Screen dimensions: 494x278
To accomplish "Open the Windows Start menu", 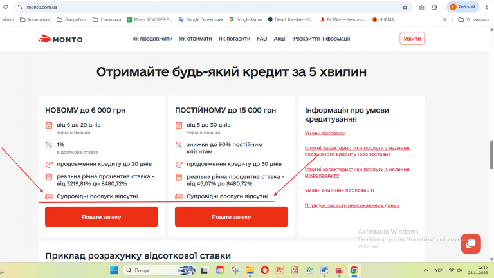I will pyautogui.click(x=114, y=270).
